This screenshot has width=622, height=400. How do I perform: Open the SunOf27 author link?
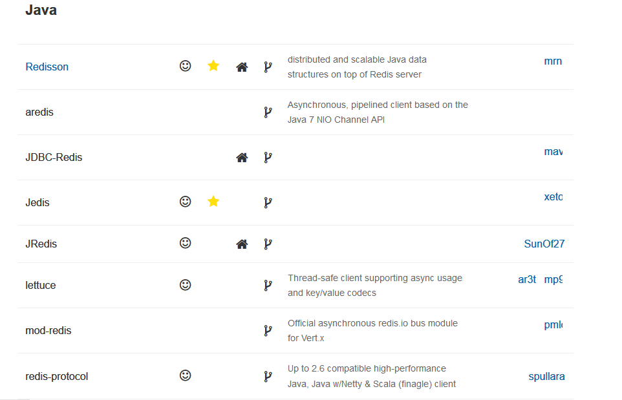pyautogui.click(x=544, y=244)
